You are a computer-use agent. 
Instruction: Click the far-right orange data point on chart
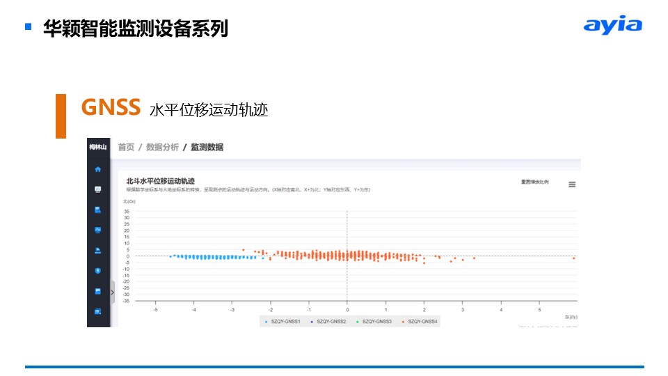click(574, 258)
